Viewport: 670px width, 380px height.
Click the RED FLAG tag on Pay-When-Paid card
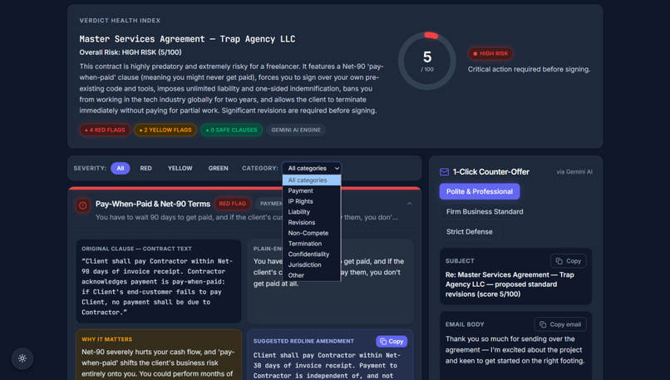(233, 204)
